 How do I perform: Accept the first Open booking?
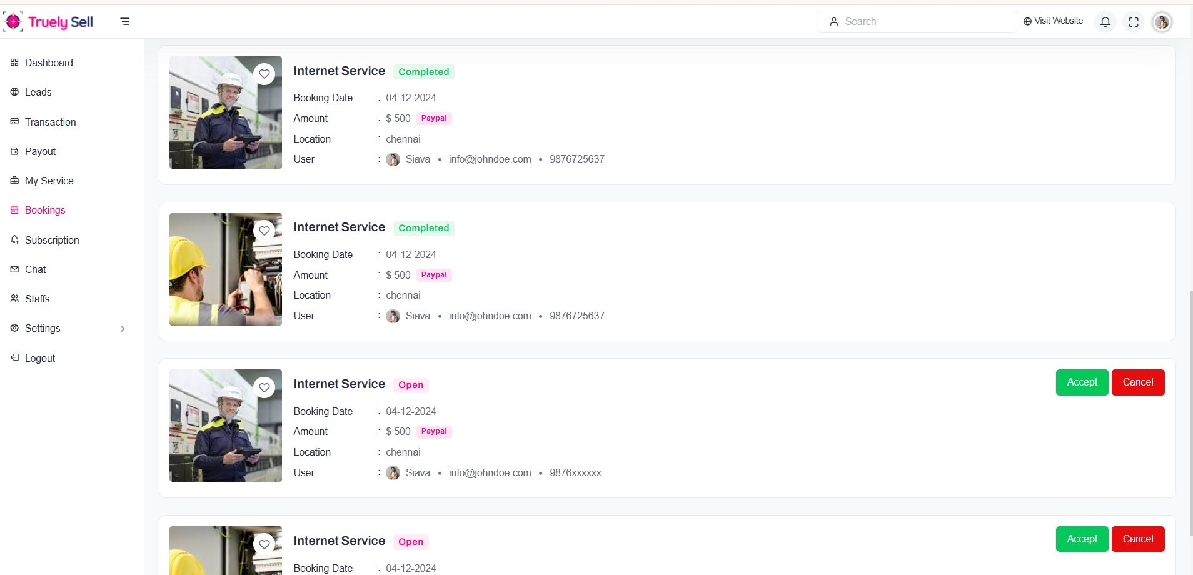coord(1082,382)
